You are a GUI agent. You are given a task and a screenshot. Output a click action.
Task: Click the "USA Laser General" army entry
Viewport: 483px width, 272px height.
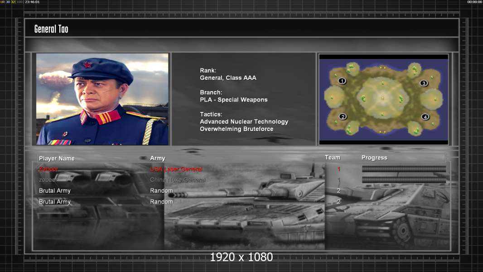coord(176,169)
